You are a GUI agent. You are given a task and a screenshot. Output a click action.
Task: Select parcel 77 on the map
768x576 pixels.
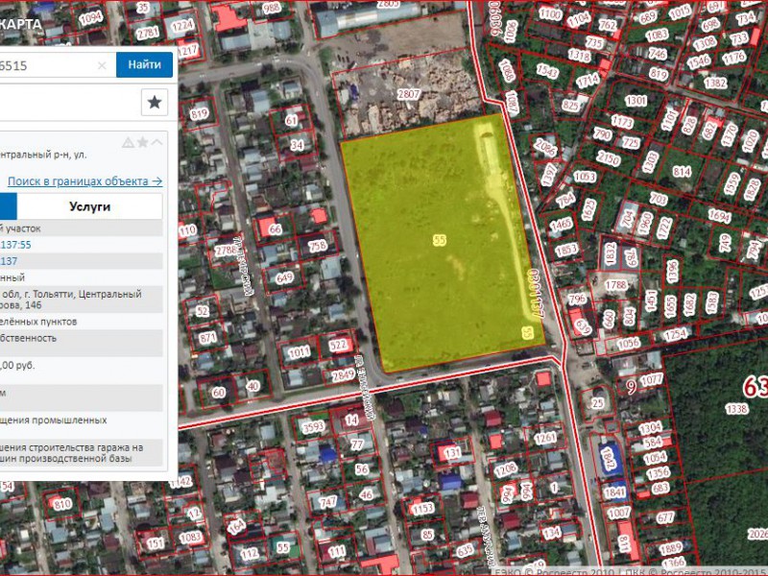[356, 444]
